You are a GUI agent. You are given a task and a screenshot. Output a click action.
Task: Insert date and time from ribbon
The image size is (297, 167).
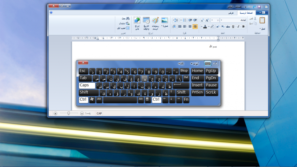pyautogui.click(x=146, y=21)
